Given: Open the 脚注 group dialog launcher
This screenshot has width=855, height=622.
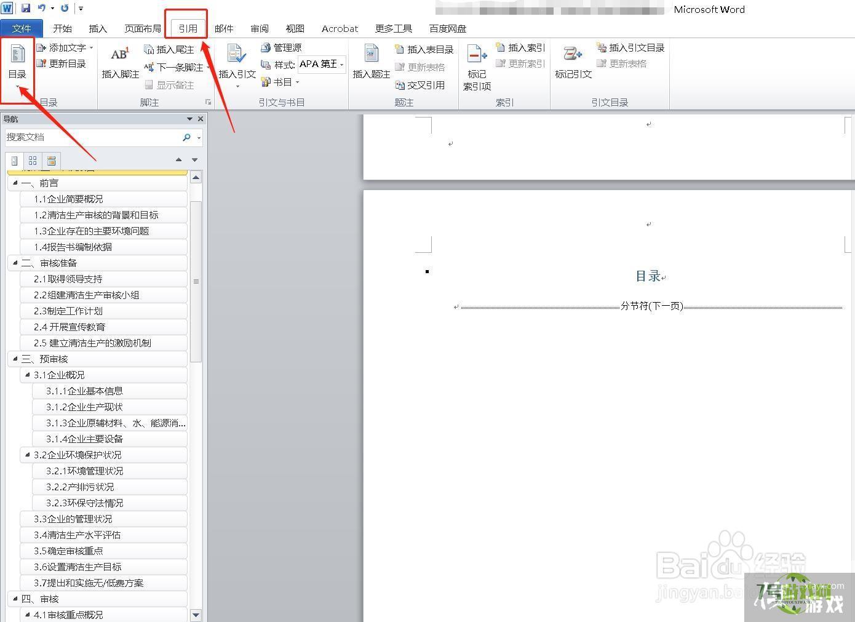Looking at the screenshot, I should coord(208,102).
